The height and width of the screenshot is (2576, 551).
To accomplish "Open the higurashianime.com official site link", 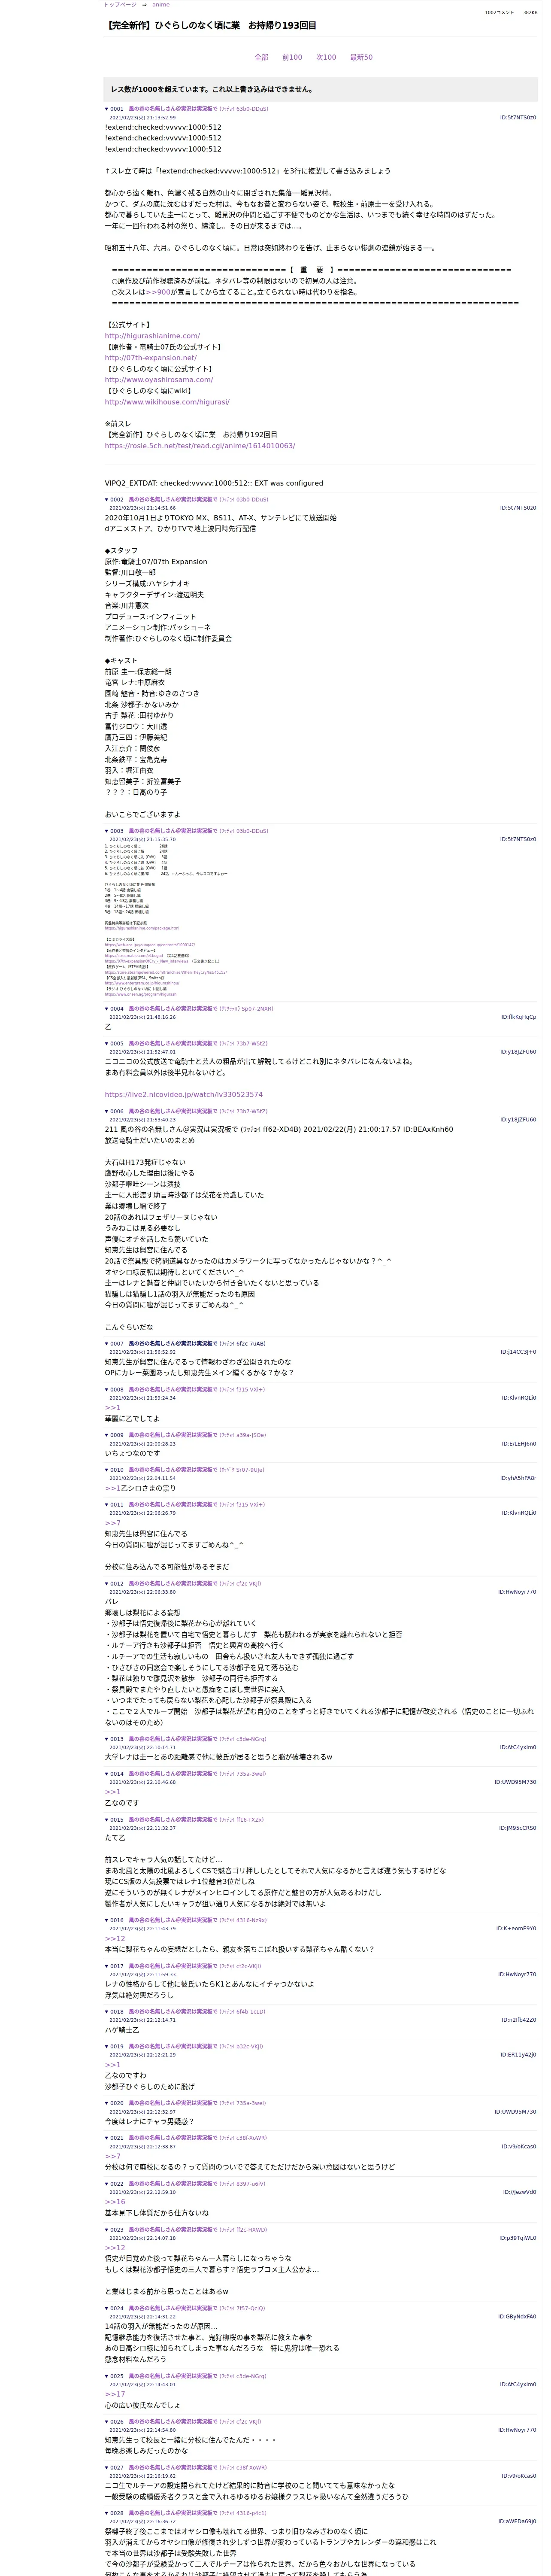I will [x=152, y=336].
